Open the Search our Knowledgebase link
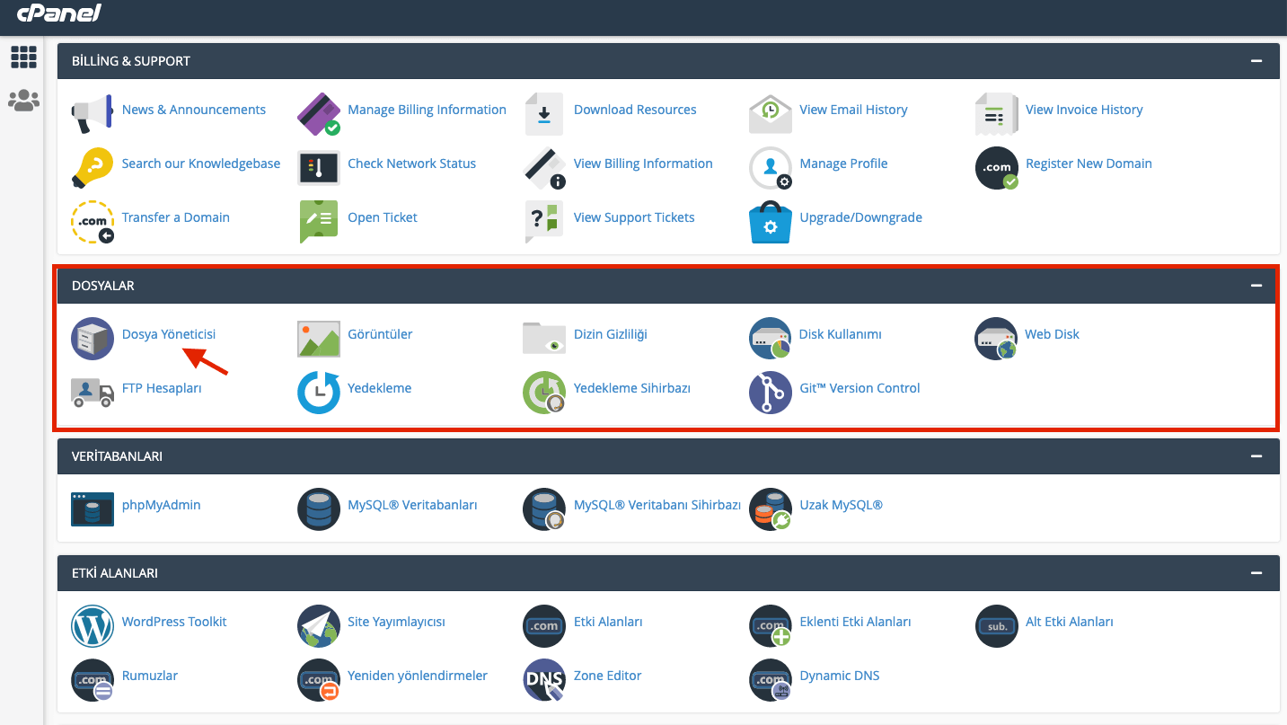 click(x=201, y=164)
